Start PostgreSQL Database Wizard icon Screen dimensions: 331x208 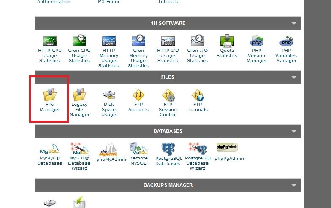click(x=198, y=149)
